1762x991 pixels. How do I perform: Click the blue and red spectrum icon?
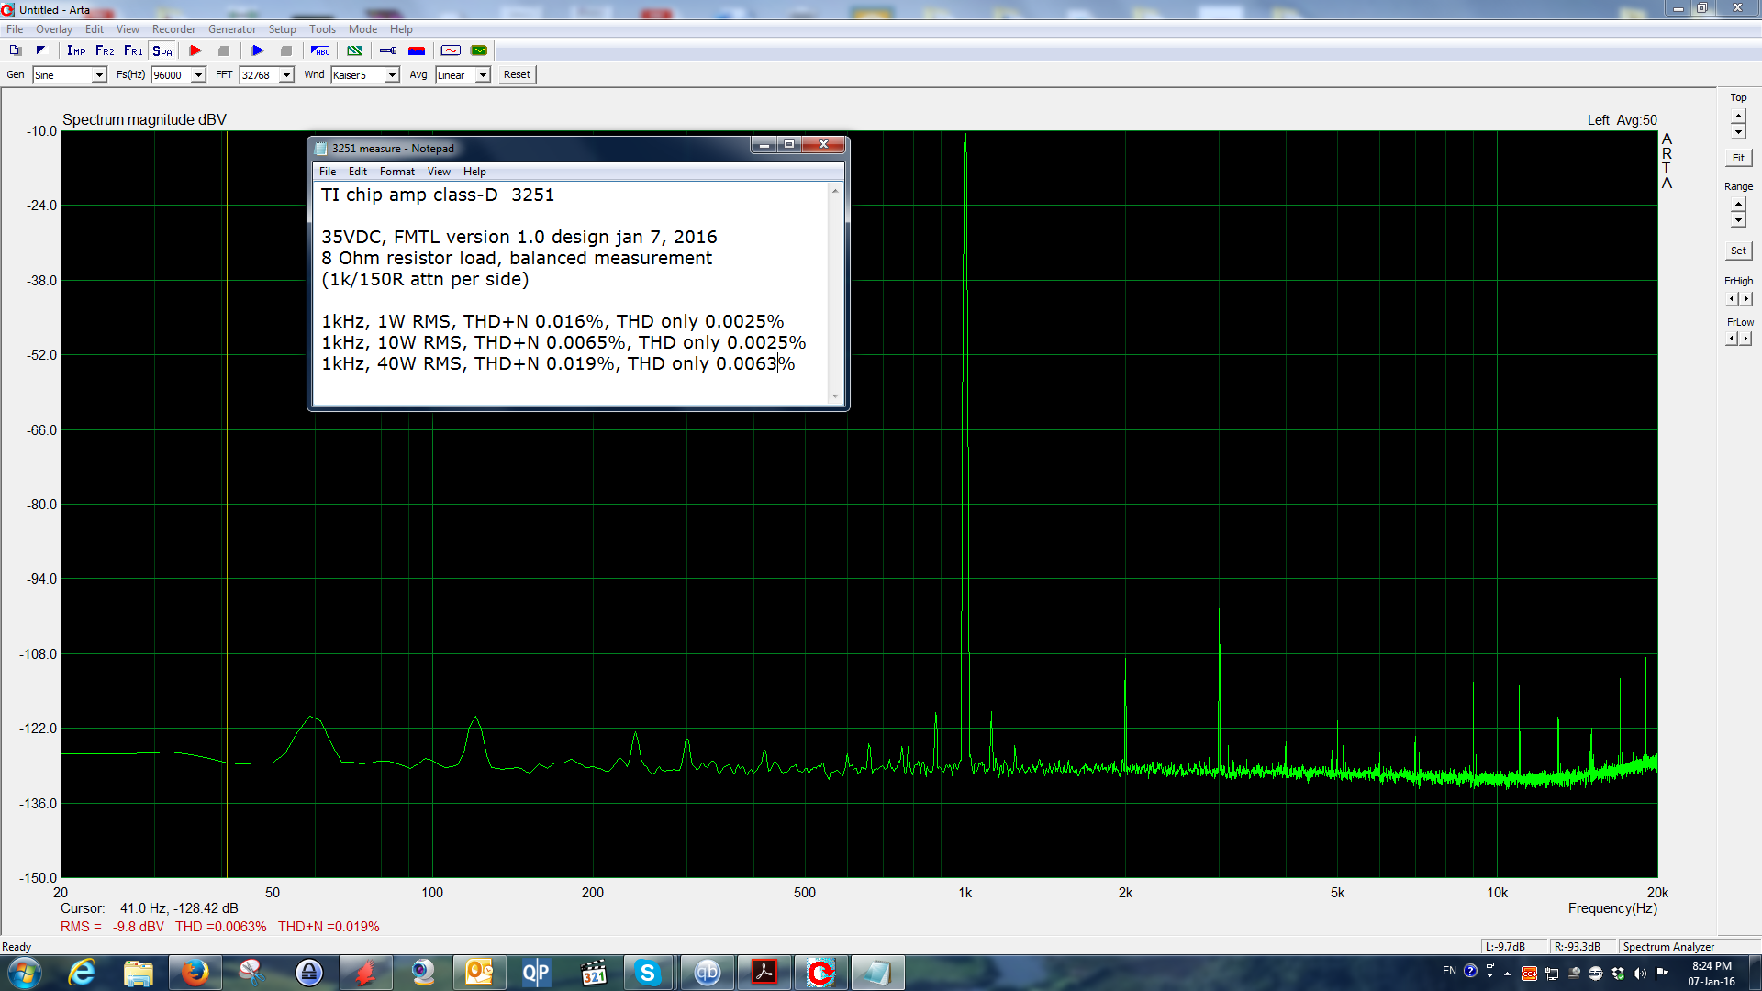pos(417,50)
